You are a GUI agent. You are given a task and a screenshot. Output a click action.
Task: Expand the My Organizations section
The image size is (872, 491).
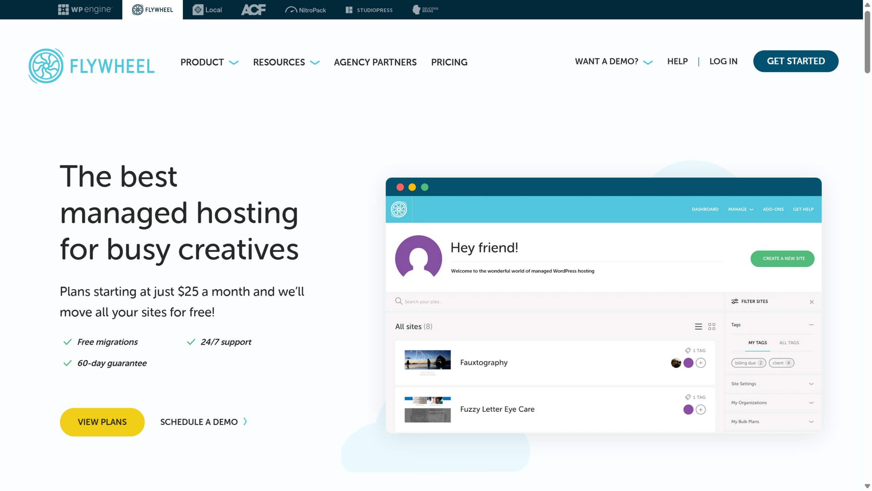[x=773, y=403]
